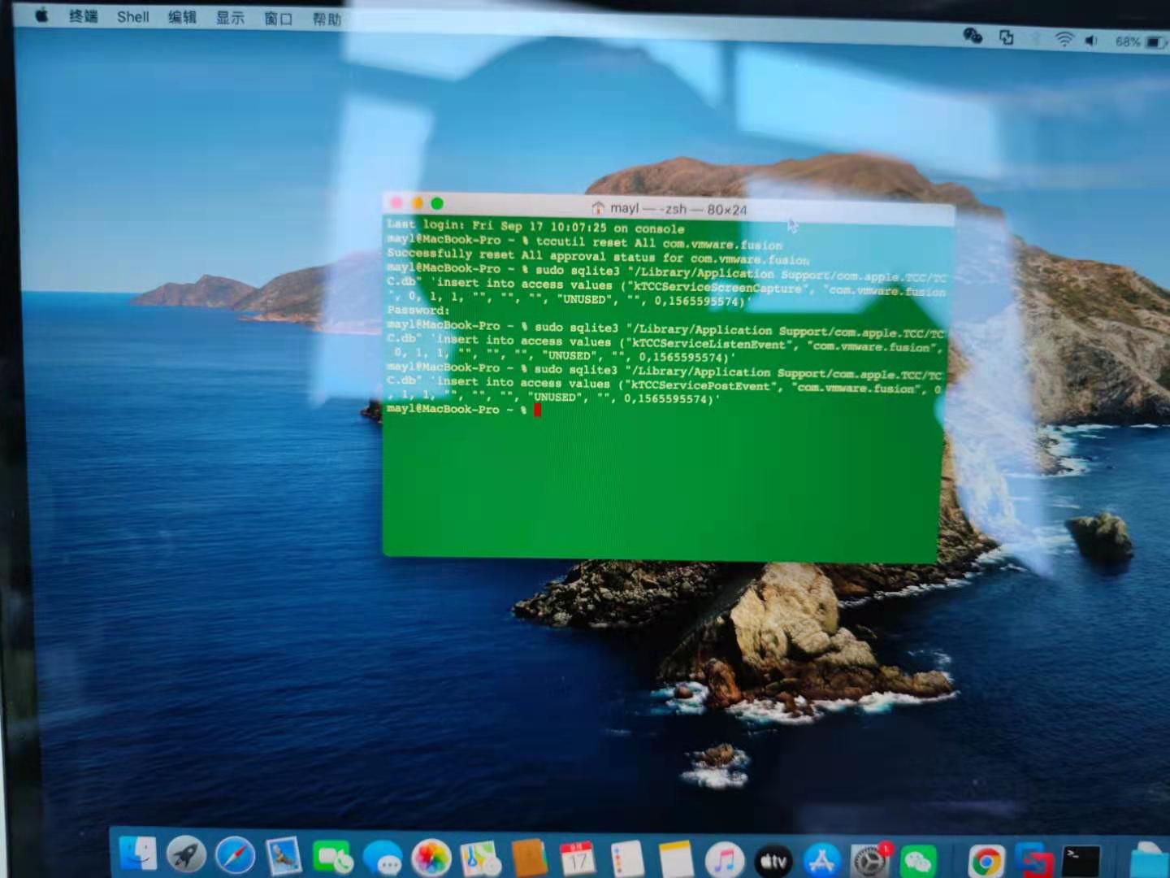Open Messages from the Dock
Viewport: 1170px width, 878px height.
(382, 858)
